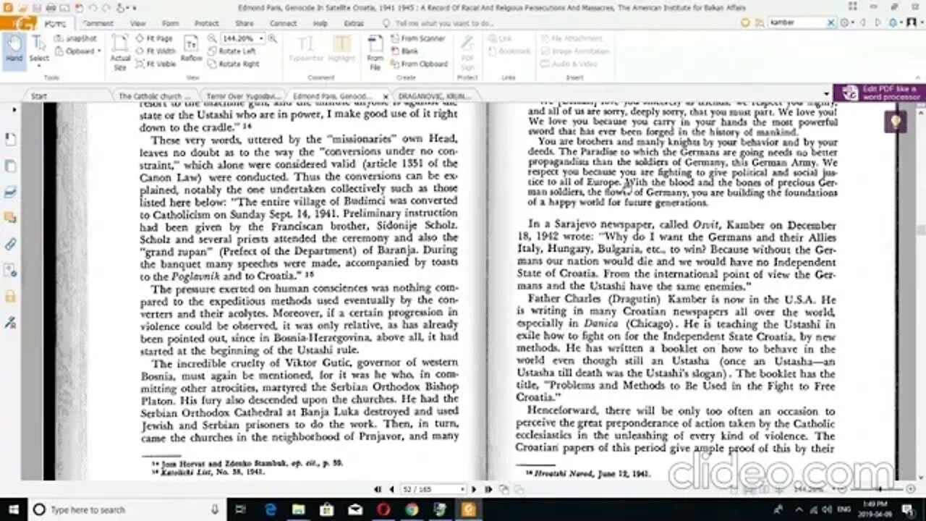Open the Security lock panel
This screenshot has height=521, width=926.
10,297
